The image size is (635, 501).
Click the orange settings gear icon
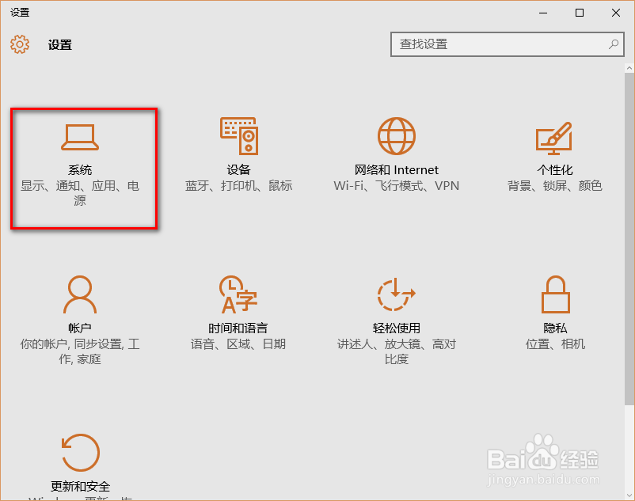coord(20,44)
